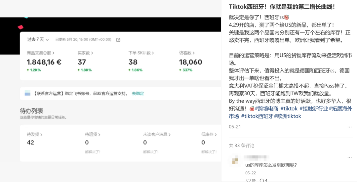
Task: Click the 待办列表 heading
Action: 31,111
